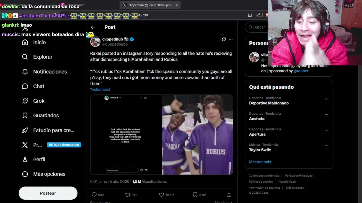Screen dimensions: 362x203
Task: Open the post's three-dot more menu
Action: pyautogui.click(x=230, y=39)
